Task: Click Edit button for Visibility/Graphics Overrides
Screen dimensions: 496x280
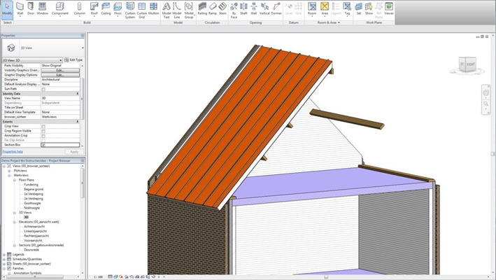Action: [59, 71]
